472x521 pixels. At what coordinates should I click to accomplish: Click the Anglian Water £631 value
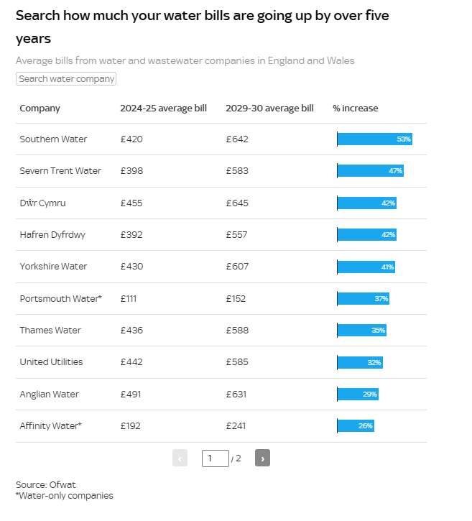pos(236,394)
